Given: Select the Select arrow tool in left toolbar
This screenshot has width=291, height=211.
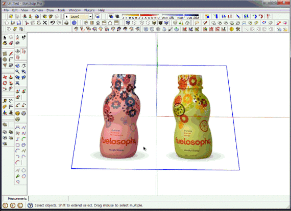Looking at the screenshot, I should click(5, 38).
